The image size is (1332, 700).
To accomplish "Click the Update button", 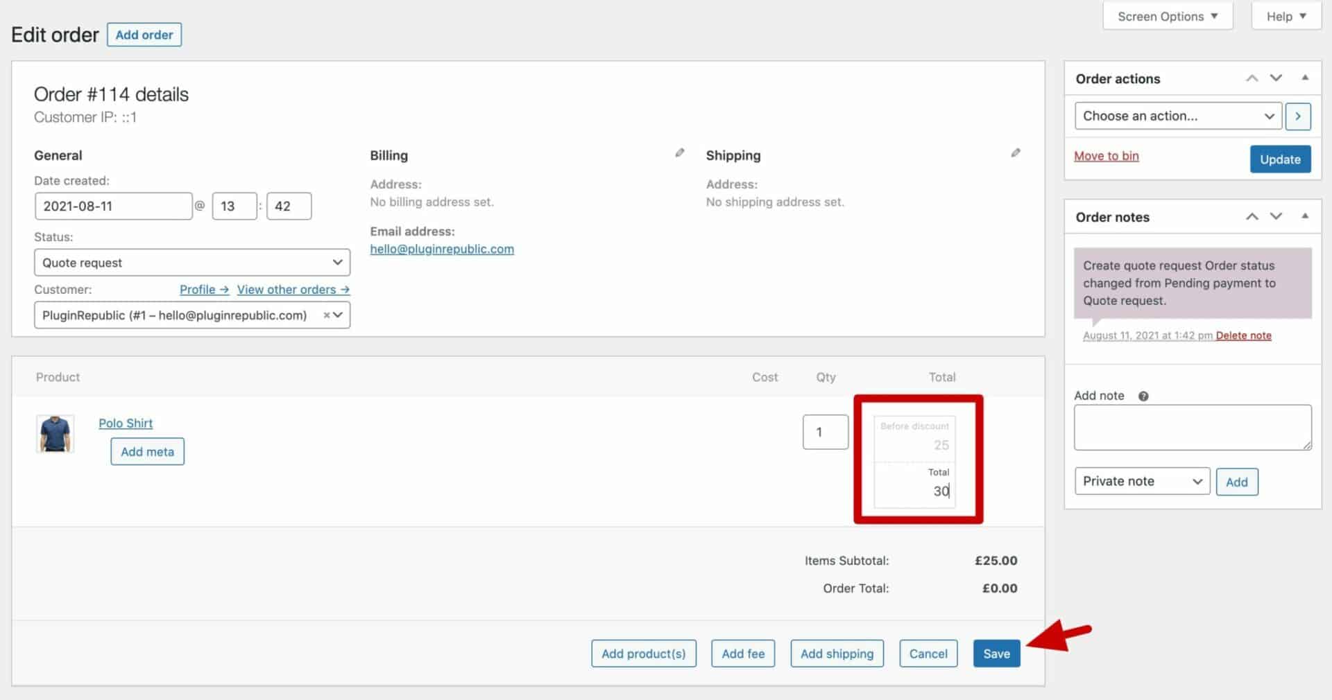I will click(1280, 159).
